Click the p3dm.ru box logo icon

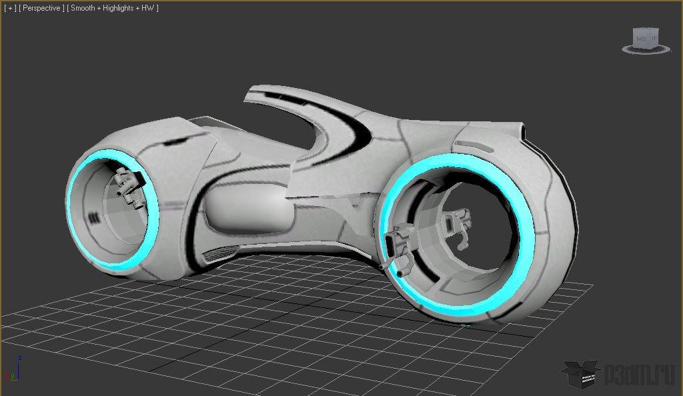580,375
